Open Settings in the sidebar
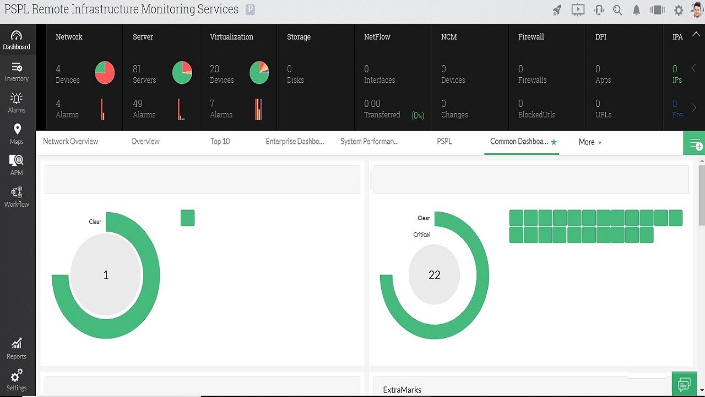The height and width of the screenshot is (397, 705). pyautogui.click(x=17, y=380)
